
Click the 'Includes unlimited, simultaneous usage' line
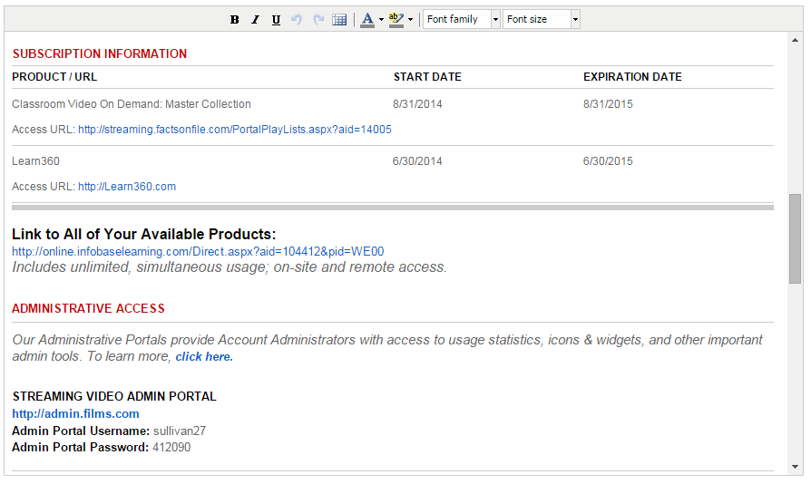coord(230,267)
